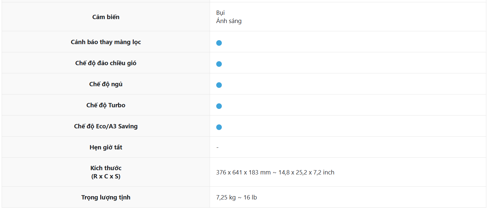This screenshot has height=208, width=487.
Task: Click the blue dot beside Chế độ đảo chiều gió
Action: click(x=219, y=64)
